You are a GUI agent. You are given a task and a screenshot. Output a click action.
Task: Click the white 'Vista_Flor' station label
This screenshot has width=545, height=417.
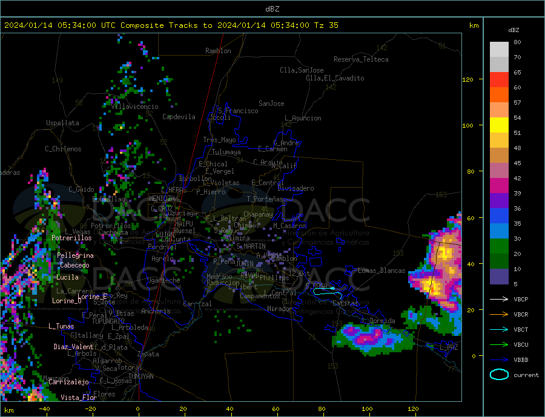coord(79,398)
